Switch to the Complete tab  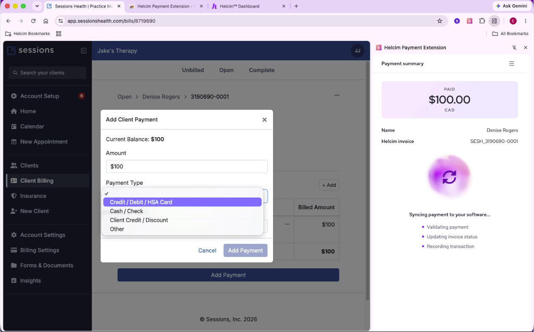coord(262,70)
